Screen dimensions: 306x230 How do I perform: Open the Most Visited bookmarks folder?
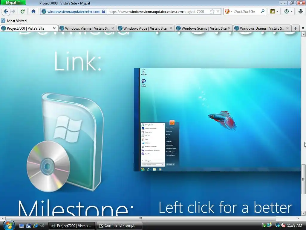[x=14, y=21]
